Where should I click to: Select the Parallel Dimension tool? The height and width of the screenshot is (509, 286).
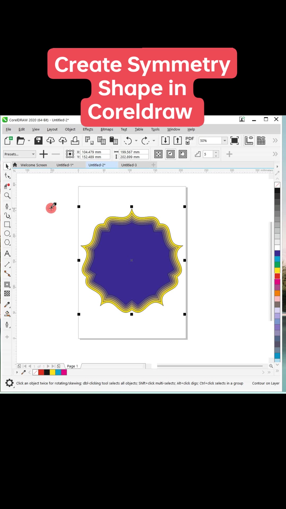point(7,265)
